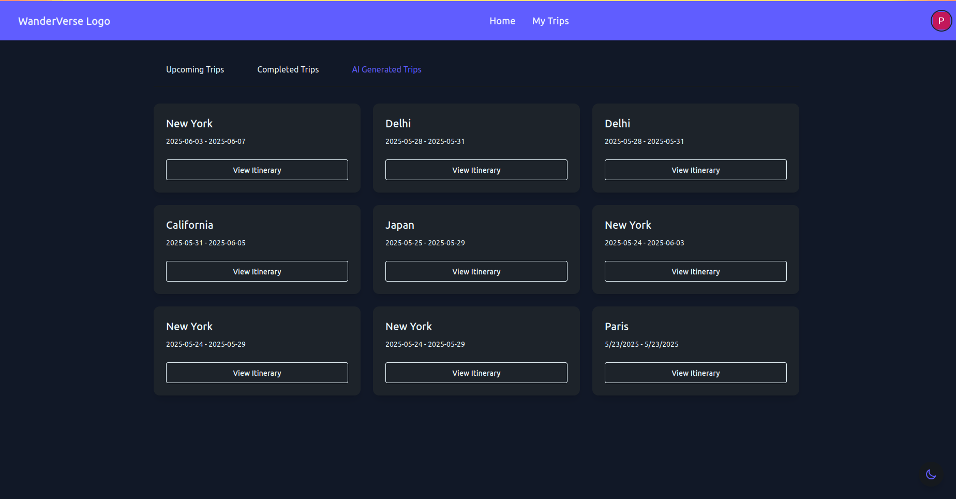View itinerary for the California trip
This screenshot has width=956, height=499.
[257, 271]
